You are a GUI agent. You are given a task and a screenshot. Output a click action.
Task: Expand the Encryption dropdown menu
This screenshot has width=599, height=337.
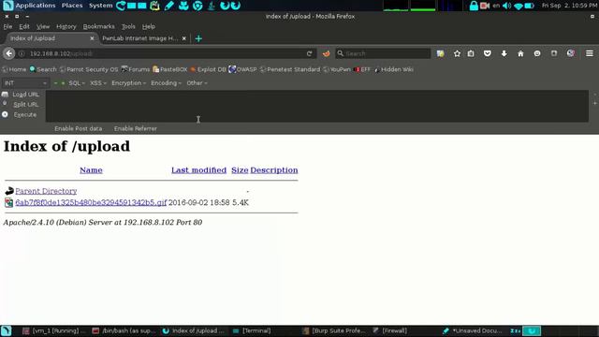(x=129, y=83)
